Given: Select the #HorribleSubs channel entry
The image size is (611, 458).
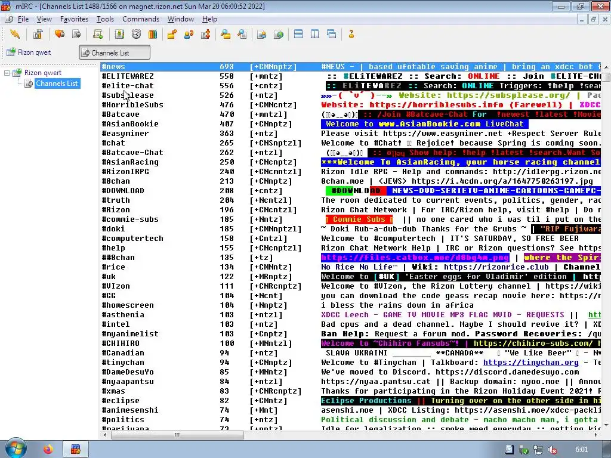Looking at the screenshot, I should pos(351,105).
